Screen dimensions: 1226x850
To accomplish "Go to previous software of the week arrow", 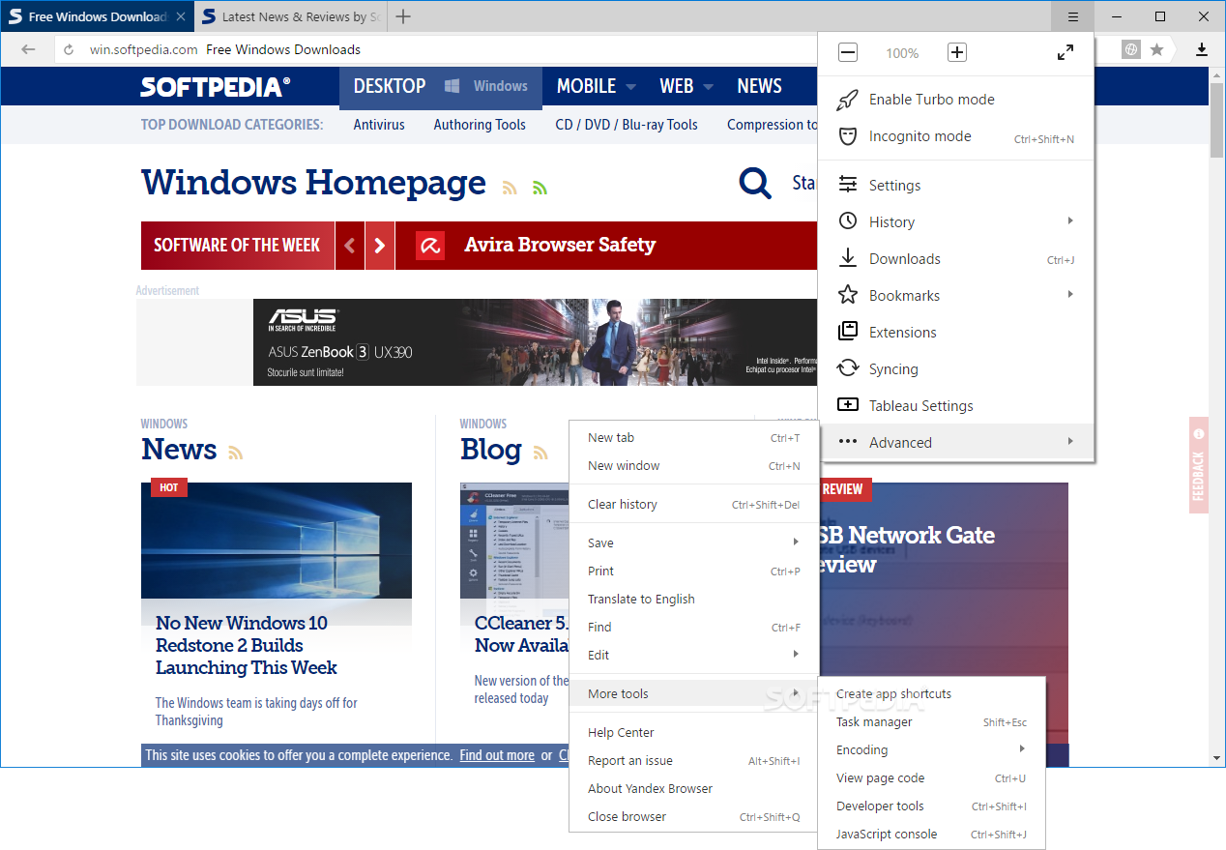I will 350,246.
